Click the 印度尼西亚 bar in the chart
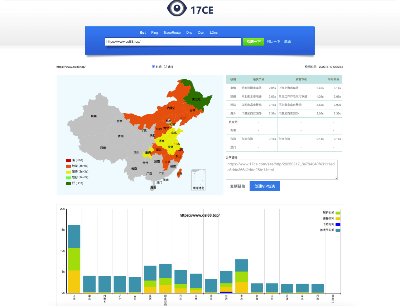The image size is (400, 306). tap(165, 278)
